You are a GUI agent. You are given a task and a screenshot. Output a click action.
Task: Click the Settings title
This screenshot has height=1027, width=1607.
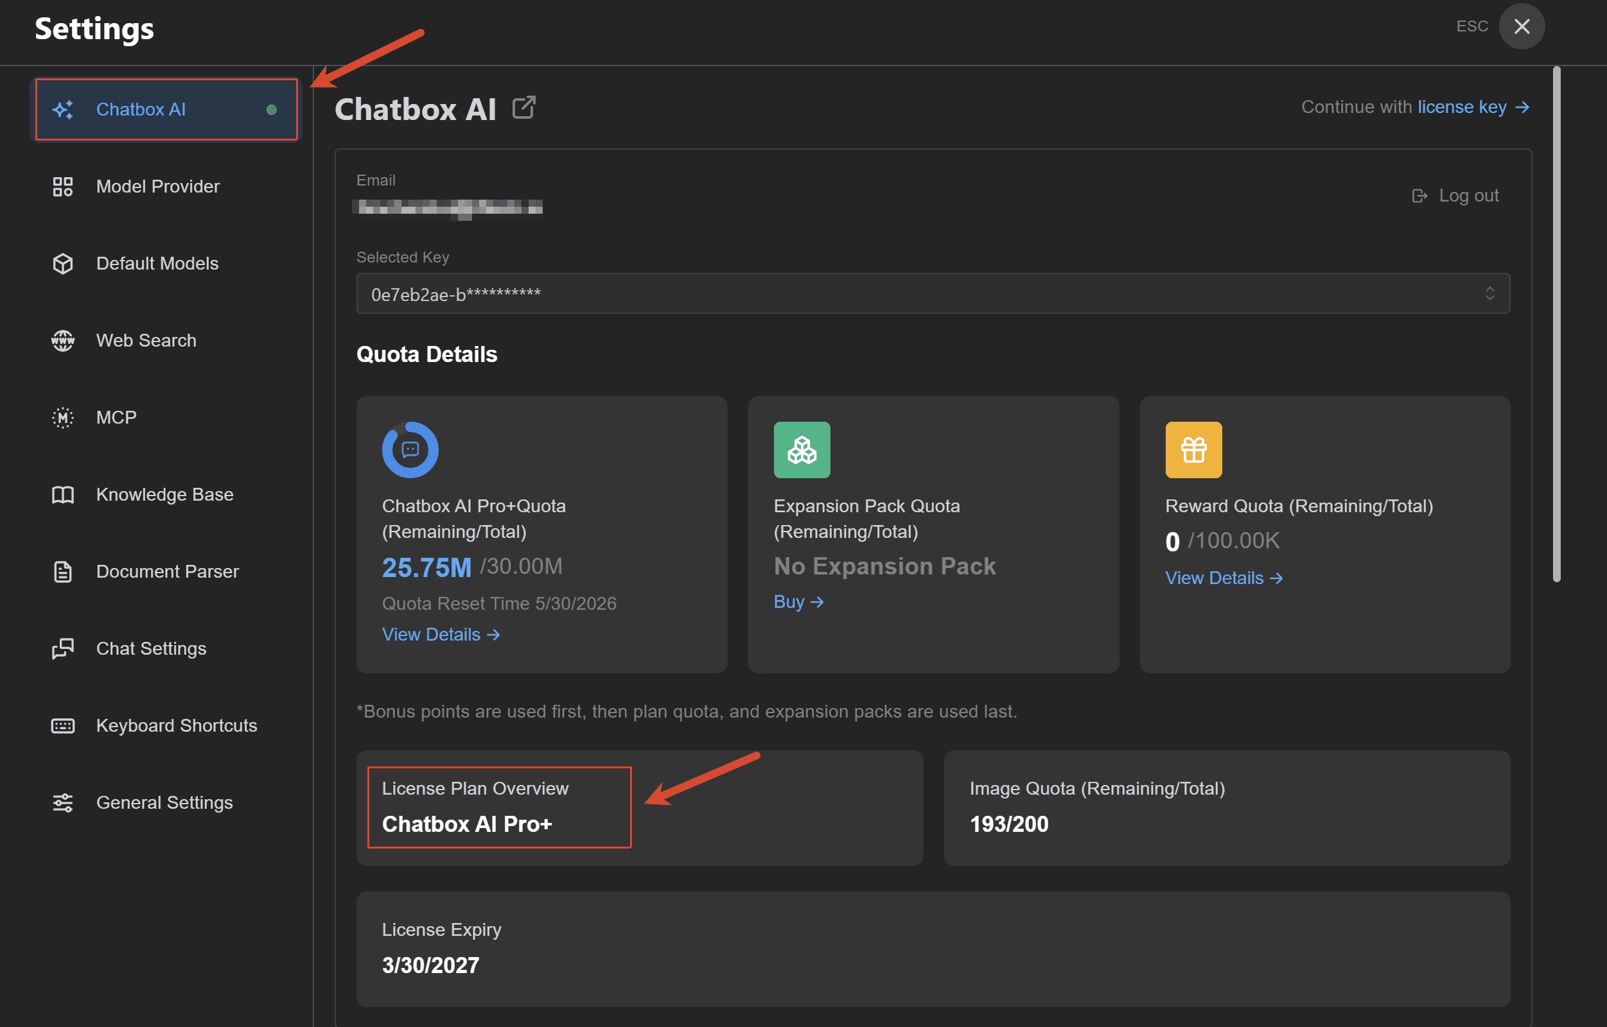tap(94, 29)
